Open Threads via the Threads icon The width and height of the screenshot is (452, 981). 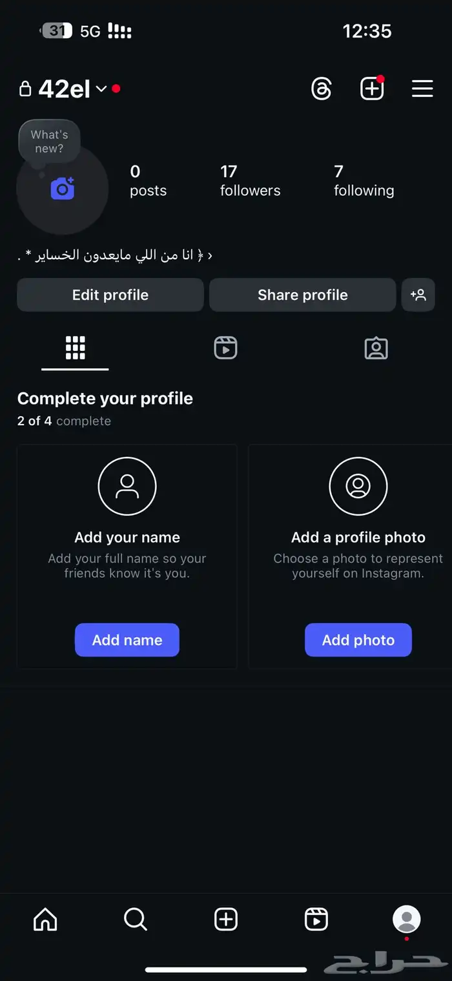[x=321, y=89]
